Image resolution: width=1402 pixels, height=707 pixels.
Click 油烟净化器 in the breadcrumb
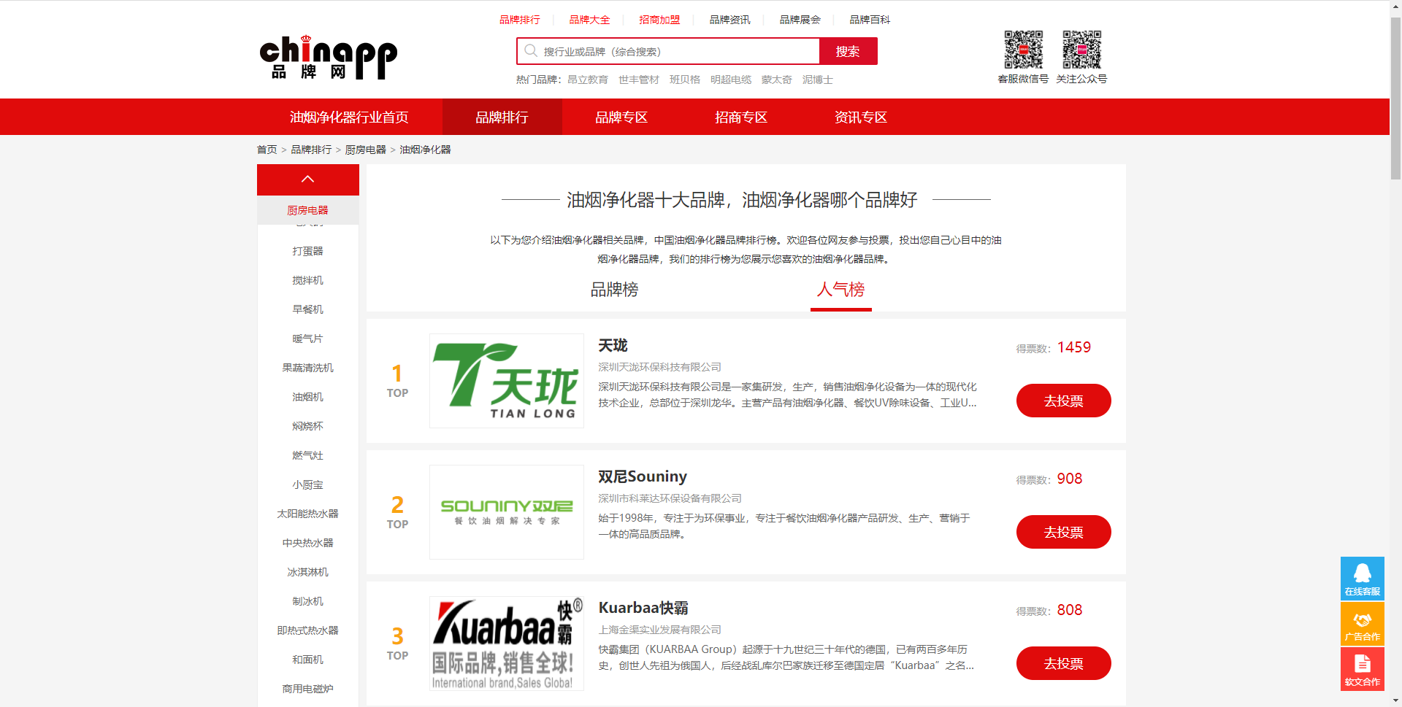click(x=426, y=150)
